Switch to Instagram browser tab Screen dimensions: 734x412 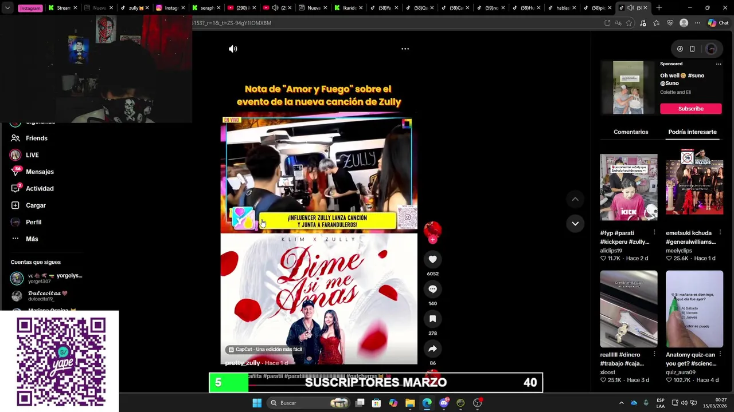(x=171, y=8)
